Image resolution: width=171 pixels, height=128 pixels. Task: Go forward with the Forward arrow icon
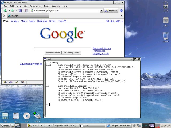pos(13,11)
